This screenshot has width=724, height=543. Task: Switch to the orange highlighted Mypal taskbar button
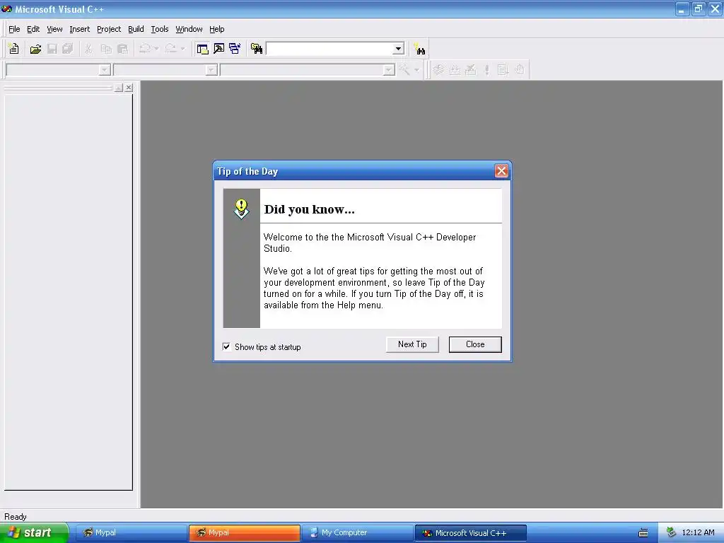click(x=244, y=533)
